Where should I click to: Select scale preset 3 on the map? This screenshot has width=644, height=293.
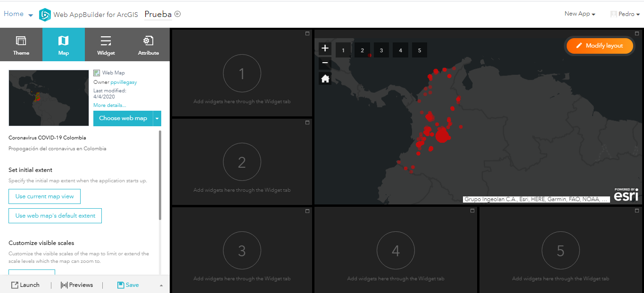(x=381, y=50)
